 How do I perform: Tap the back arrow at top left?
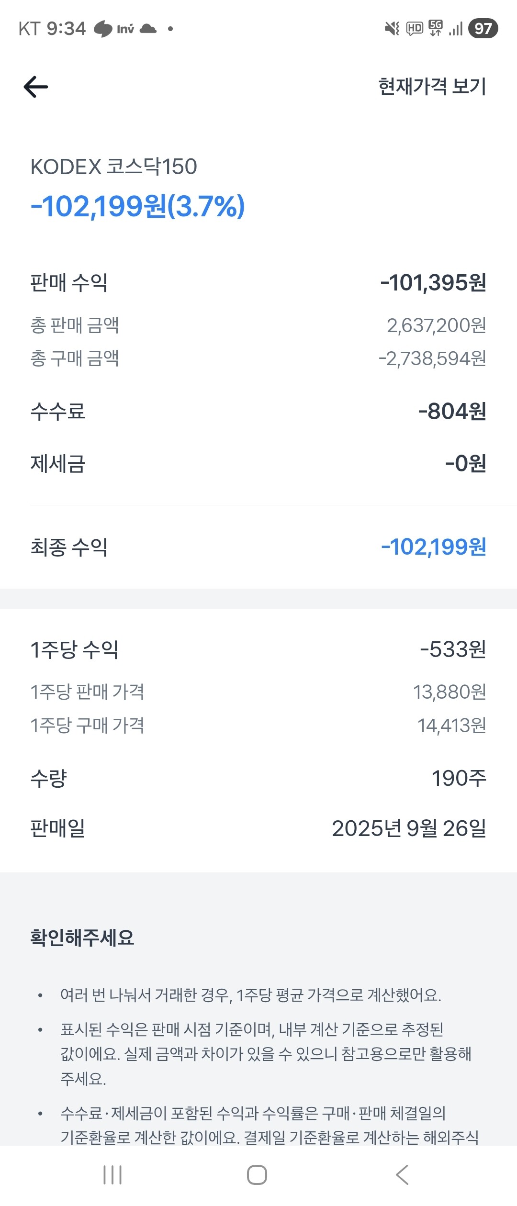click(36, 87)
